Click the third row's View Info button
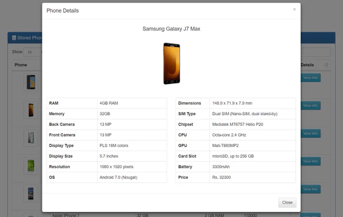Image resolution: width=343 pixels, height=217 pixels. point(310,133)
